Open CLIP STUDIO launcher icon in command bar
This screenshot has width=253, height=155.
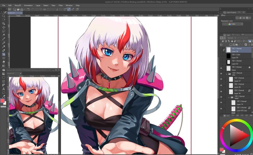tap(10, 9)
